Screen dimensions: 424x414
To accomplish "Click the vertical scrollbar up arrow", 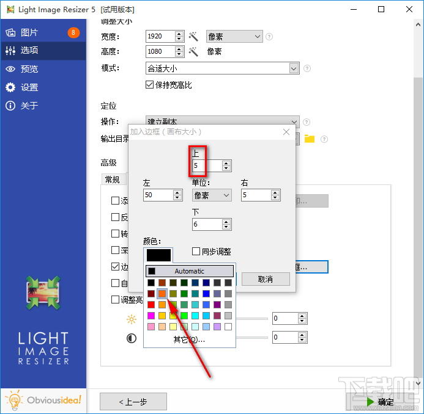I will tap(418, 24).
